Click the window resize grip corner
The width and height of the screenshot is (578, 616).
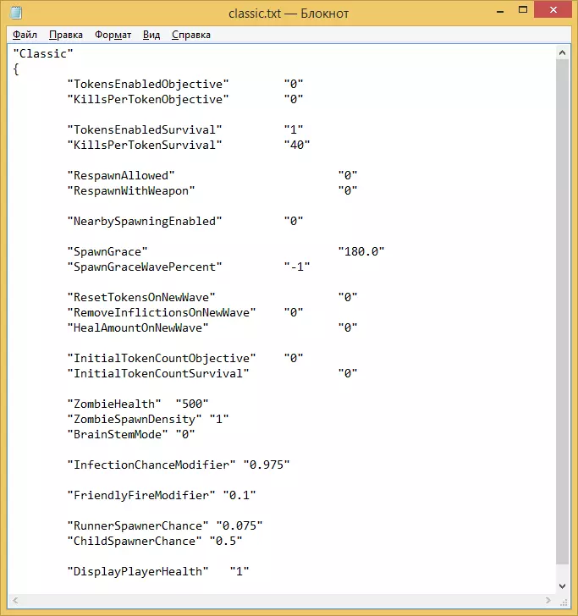tap(564, 602)
